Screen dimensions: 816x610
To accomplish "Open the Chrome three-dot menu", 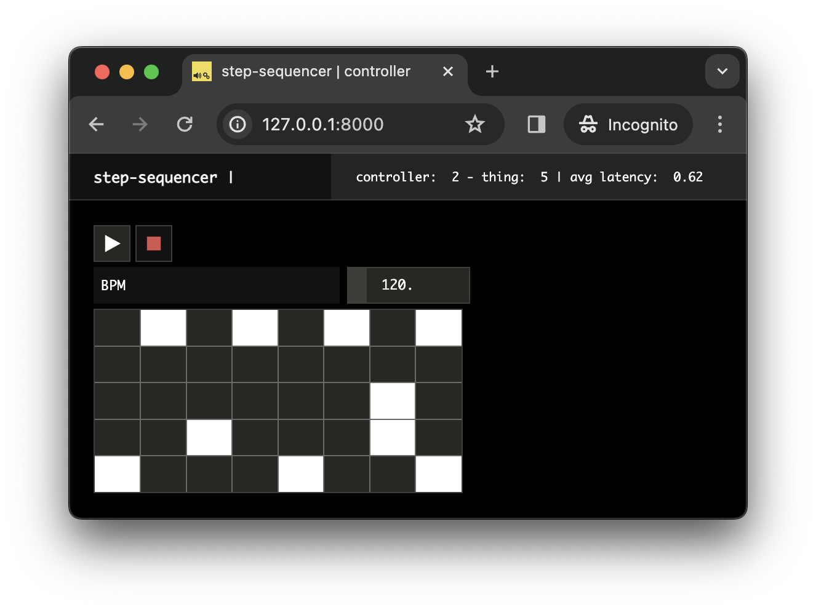I will [719, 125].
